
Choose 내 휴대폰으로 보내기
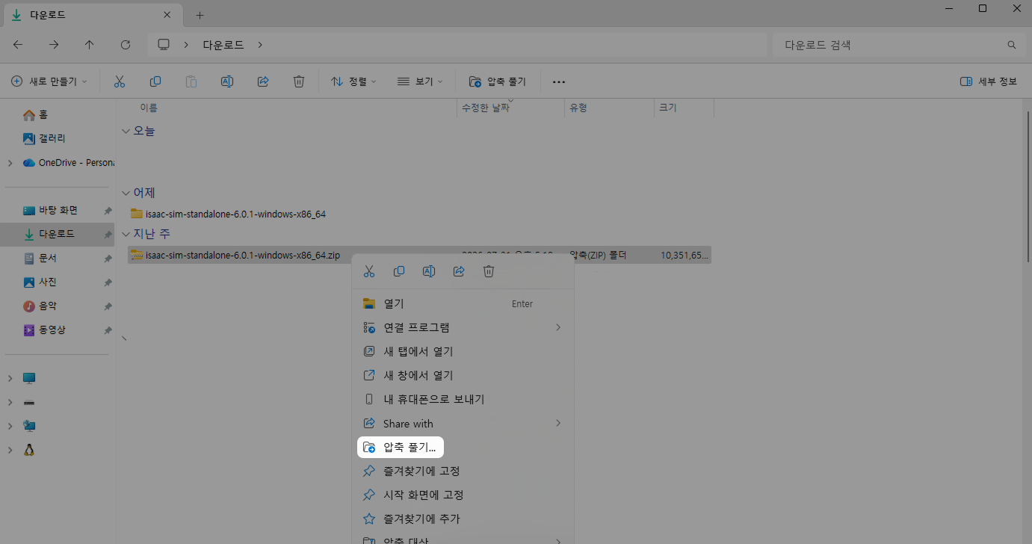pyautogui.click(x=463, y=399)
